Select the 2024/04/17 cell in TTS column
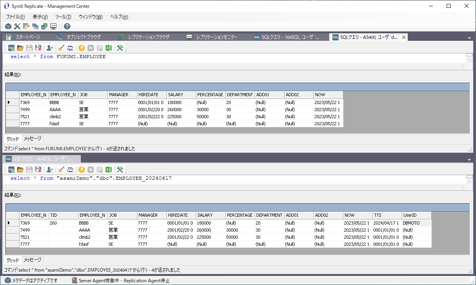Image resolution: width=476 pixels, height=285 pixels. (x=387, y=223)
